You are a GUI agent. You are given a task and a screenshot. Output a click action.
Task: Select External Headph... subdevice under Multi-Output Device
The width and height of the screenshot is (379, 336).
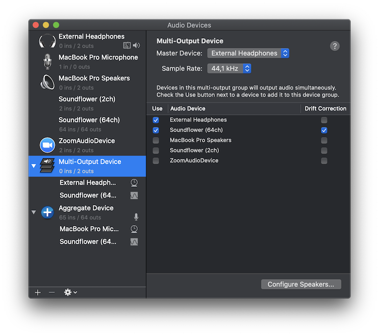tap(87, 183)
